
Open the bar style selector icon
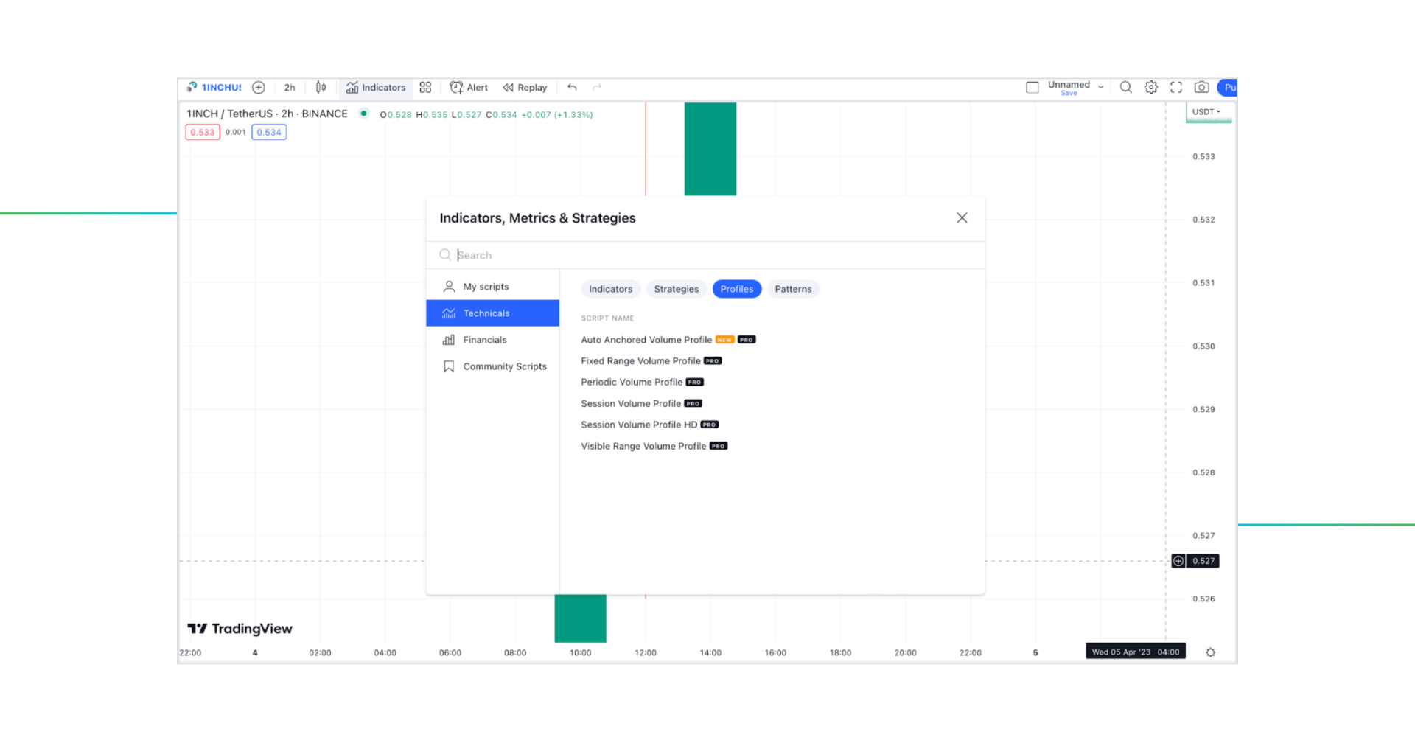(321, 87)
